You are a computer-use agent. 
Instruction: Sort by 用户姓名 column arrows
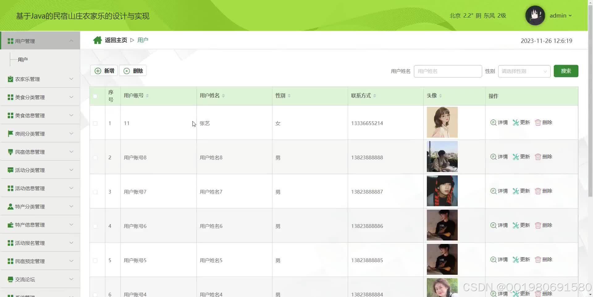pos(223,96)
